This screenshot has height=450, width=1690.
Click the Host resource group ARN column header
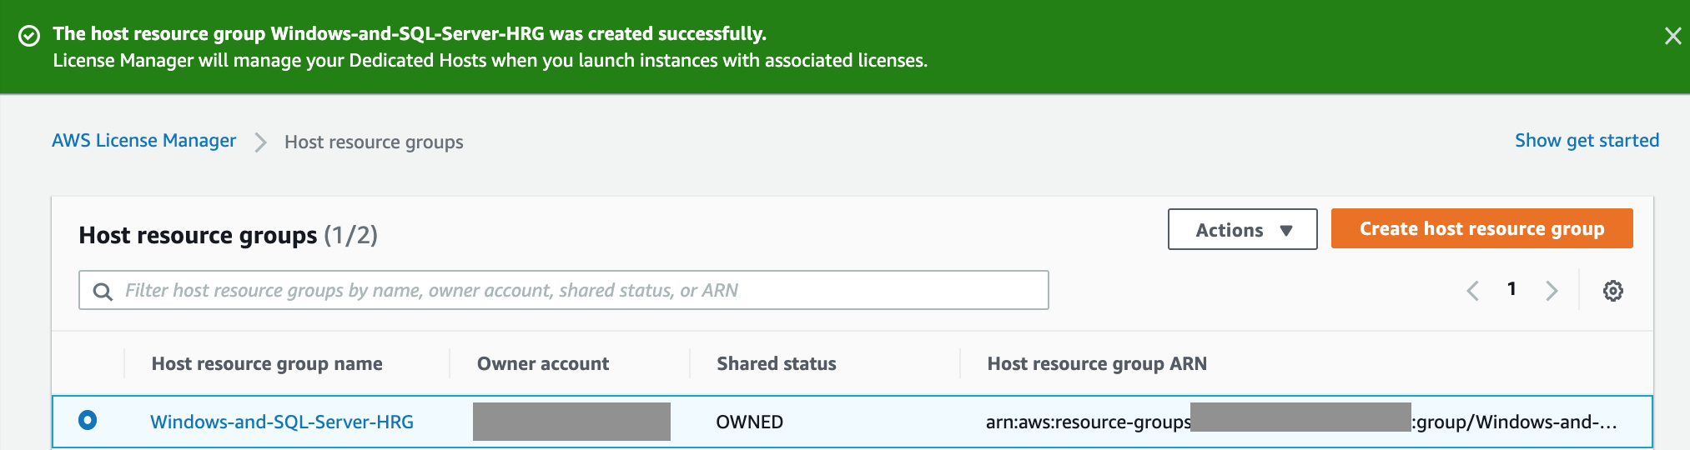pos(1097,363)
